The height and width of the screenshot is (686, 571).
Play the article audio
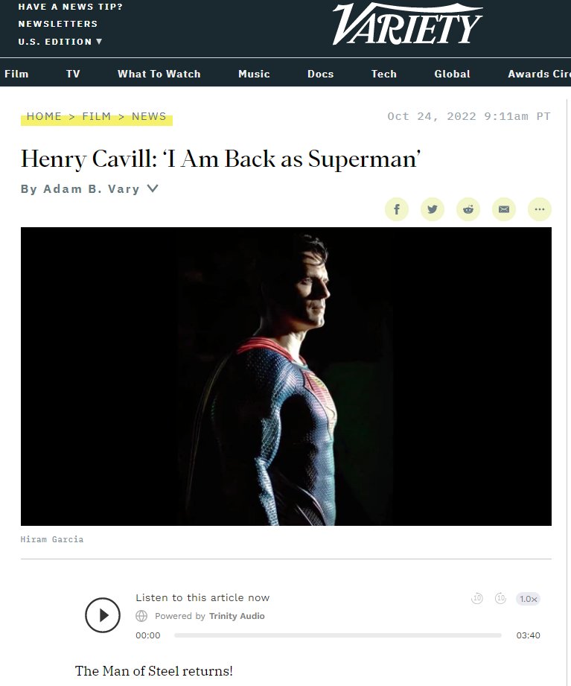[x=103, y=615]
